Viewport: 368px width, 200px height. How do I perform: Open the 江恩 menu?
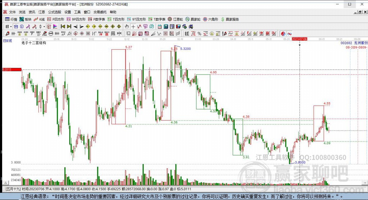[x=42, y=12]
